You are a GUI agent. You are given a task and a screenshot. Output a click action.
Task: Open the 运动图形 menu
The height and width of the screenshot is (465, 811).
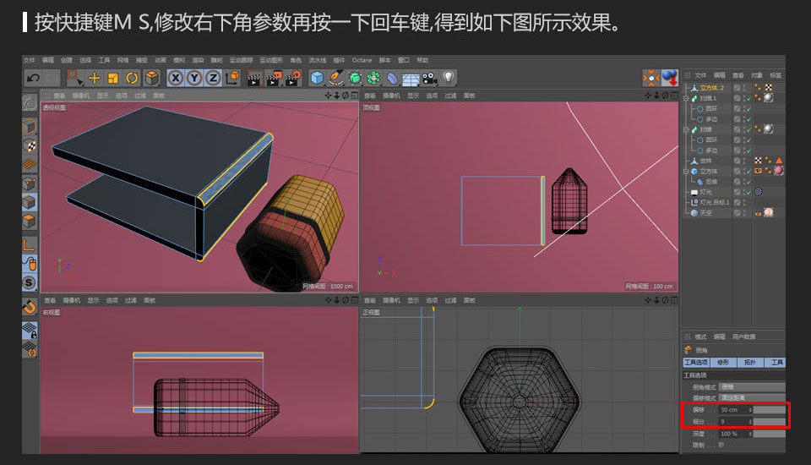[x=271, y=60]
